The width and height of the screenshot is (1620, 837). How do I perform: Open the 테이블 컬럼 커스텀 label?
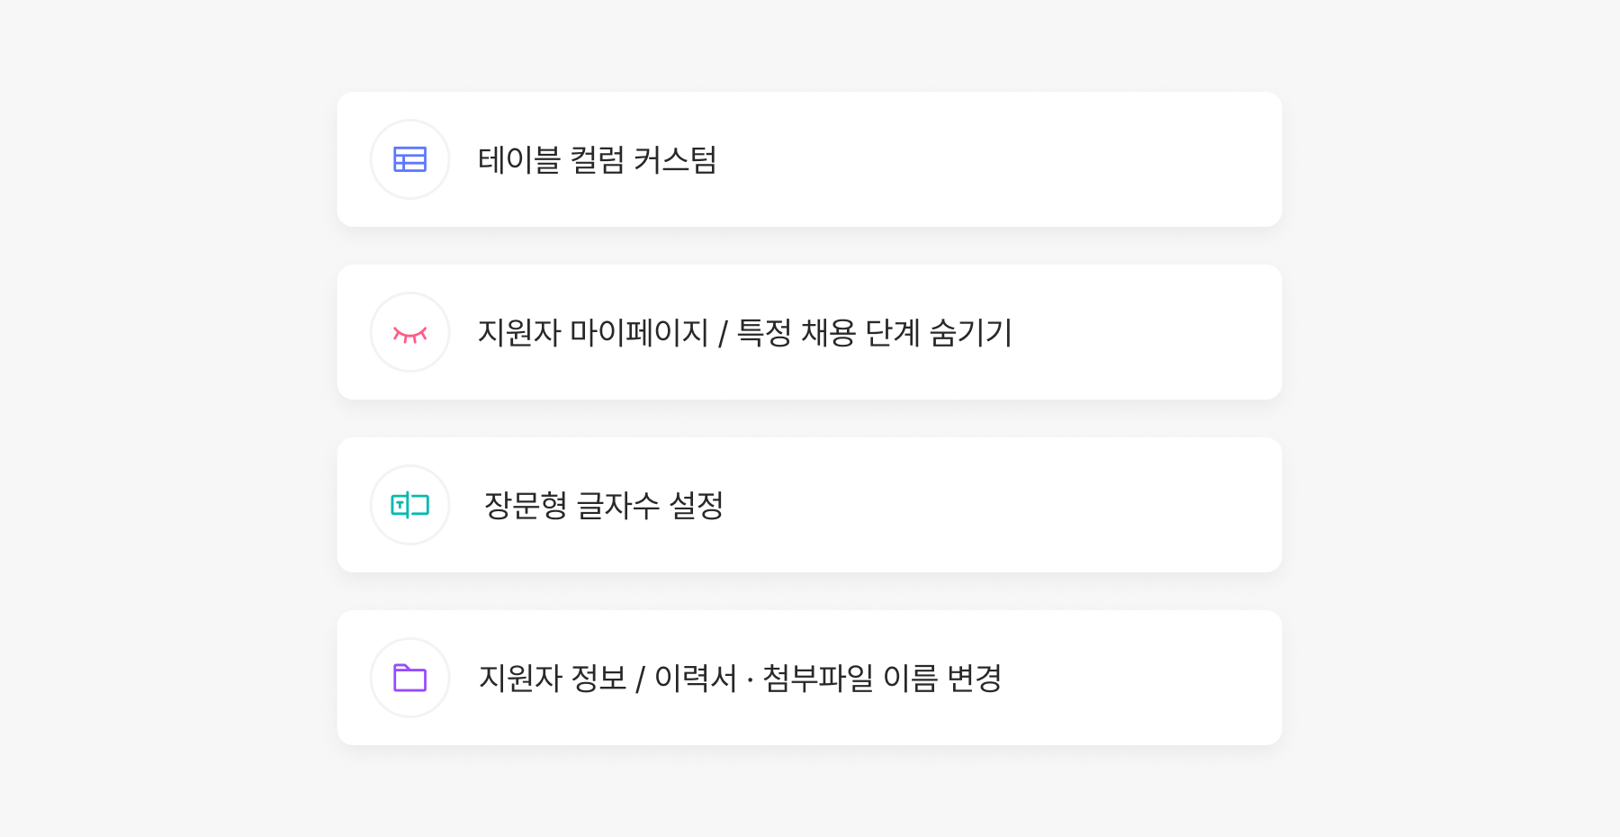(597, 160)
